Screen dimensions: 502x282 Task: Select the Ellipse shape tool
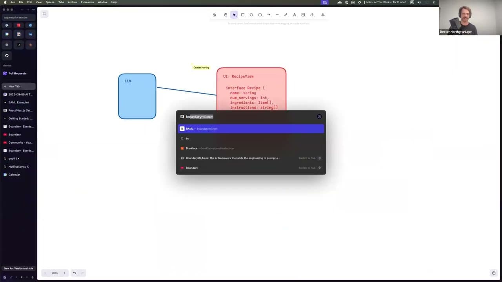click(x=260, y=15)
